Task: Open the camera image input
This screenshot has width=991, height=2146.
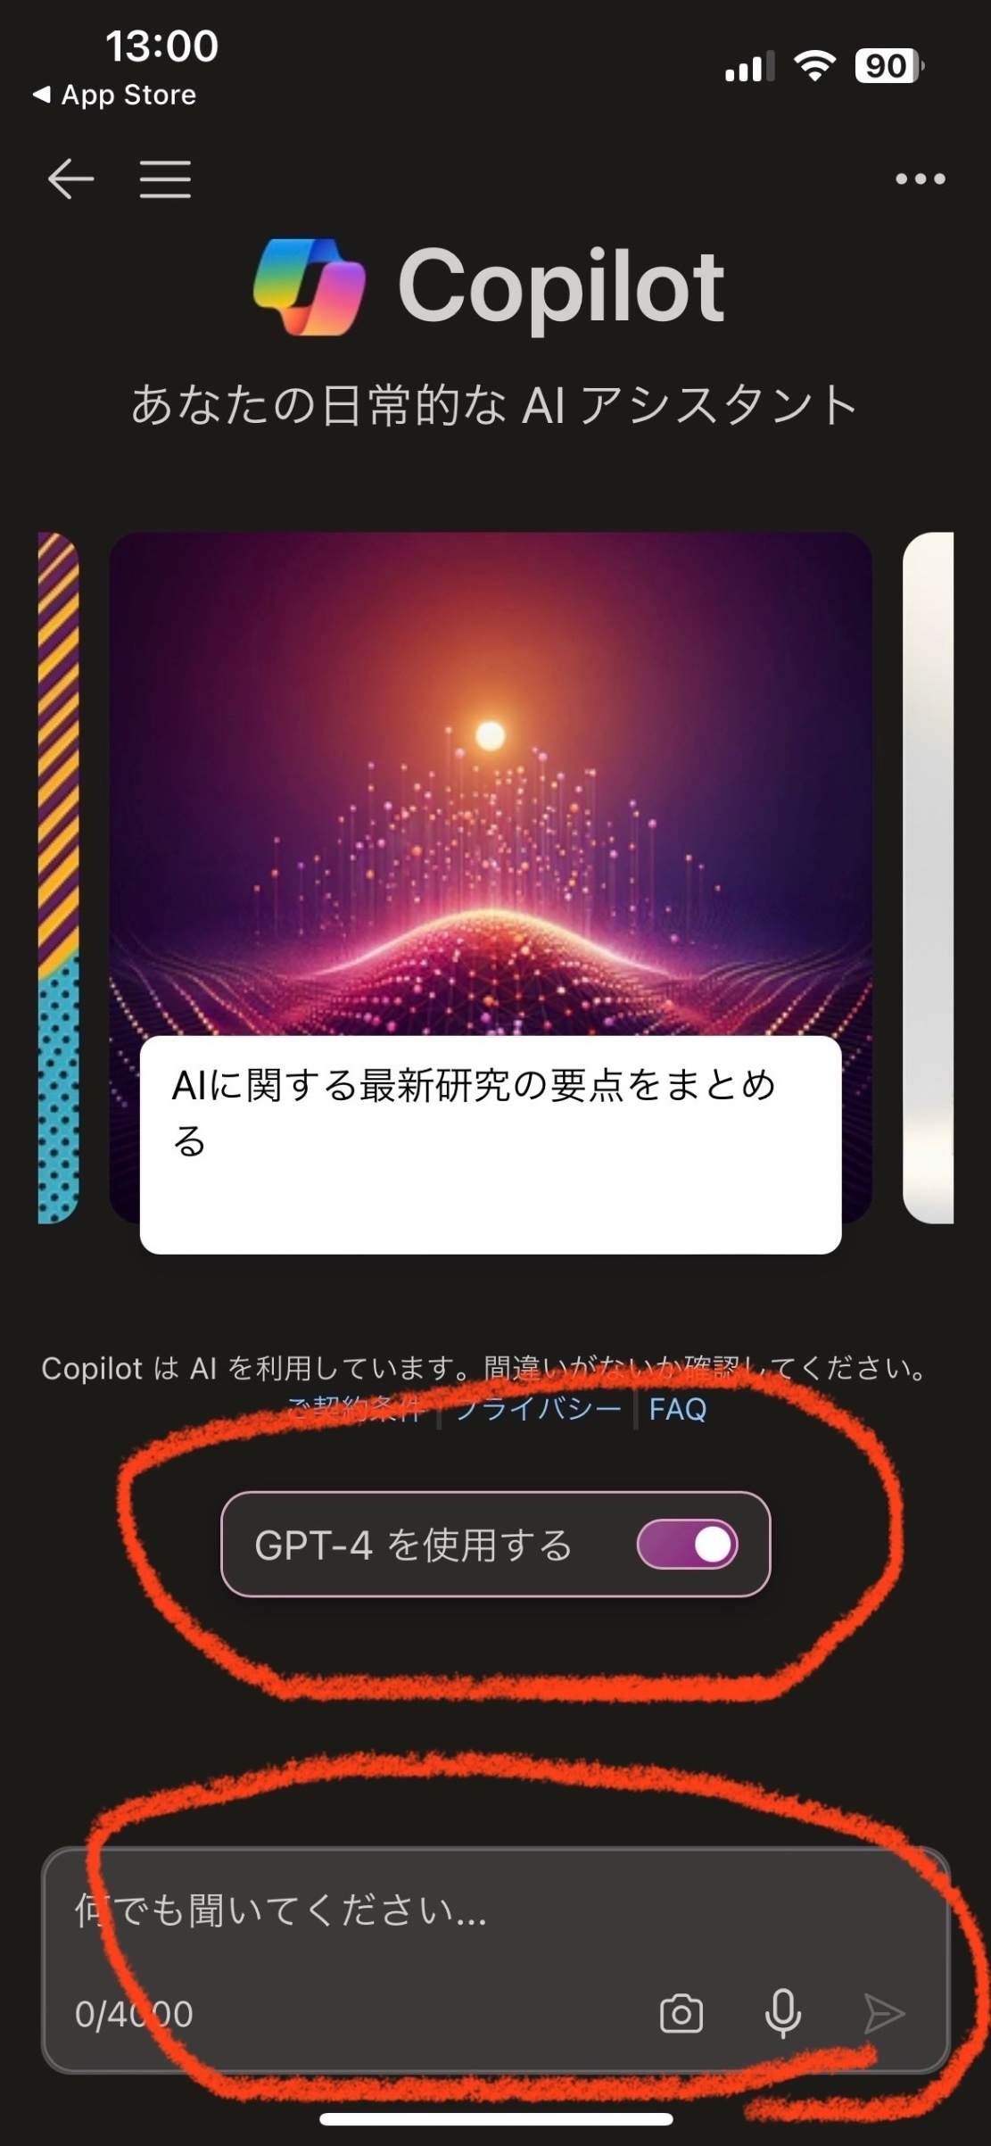Action: coord(681,2014)
